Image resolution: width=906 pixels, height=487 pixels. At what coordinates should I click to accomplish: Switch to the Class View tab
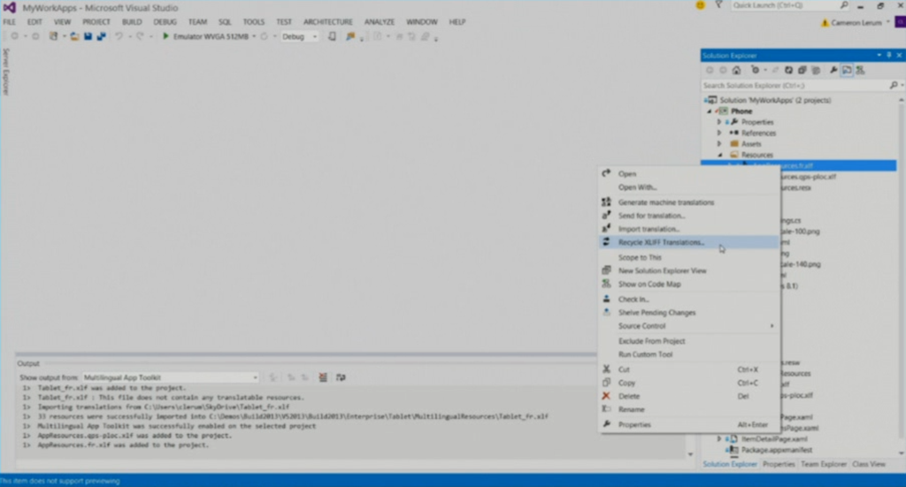click(869, 464)
